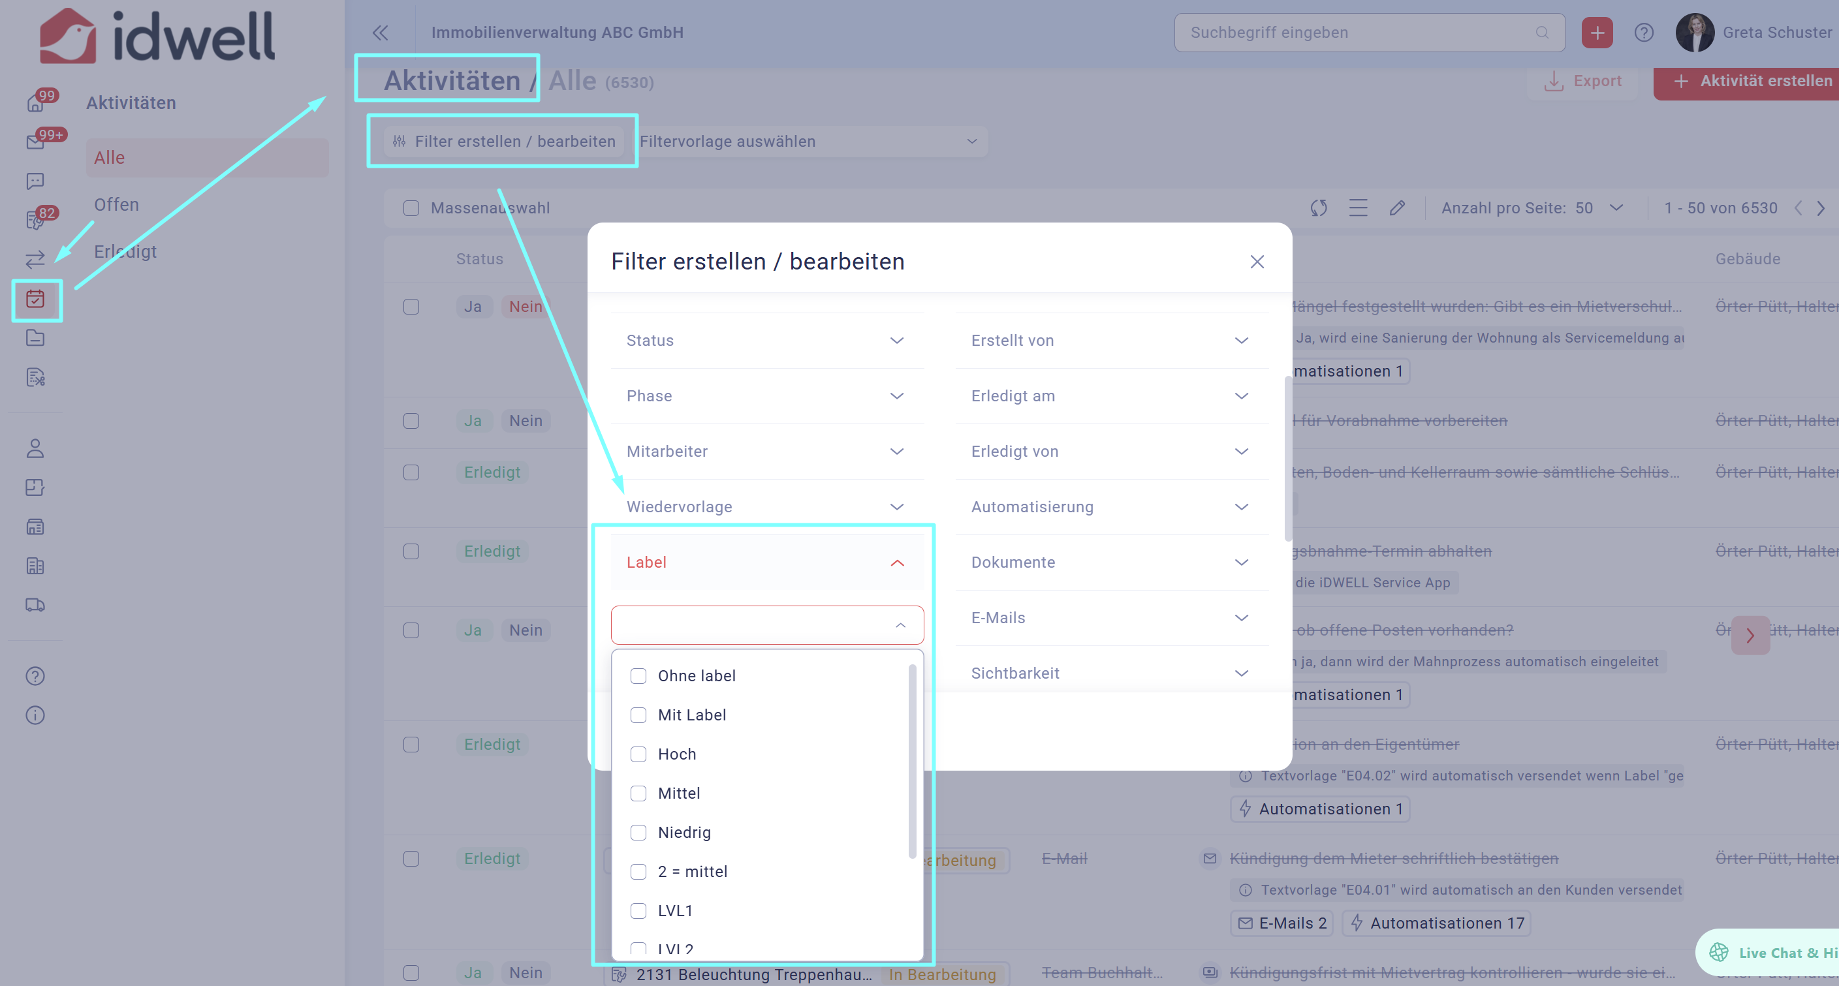Select 'Offen' in the Aktivitäten menu
Viewport: 1839px width, 986px height.
click(x=116, y=205)
